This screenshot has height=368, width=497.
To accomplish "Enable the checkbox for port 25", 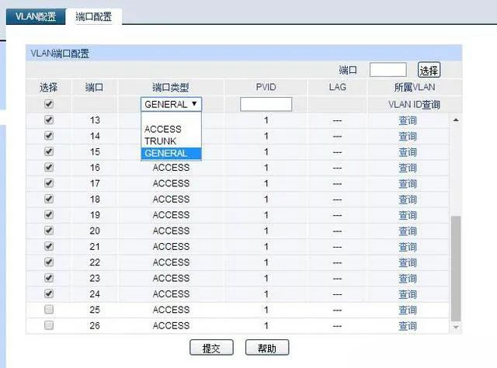I will pos(49,310).
